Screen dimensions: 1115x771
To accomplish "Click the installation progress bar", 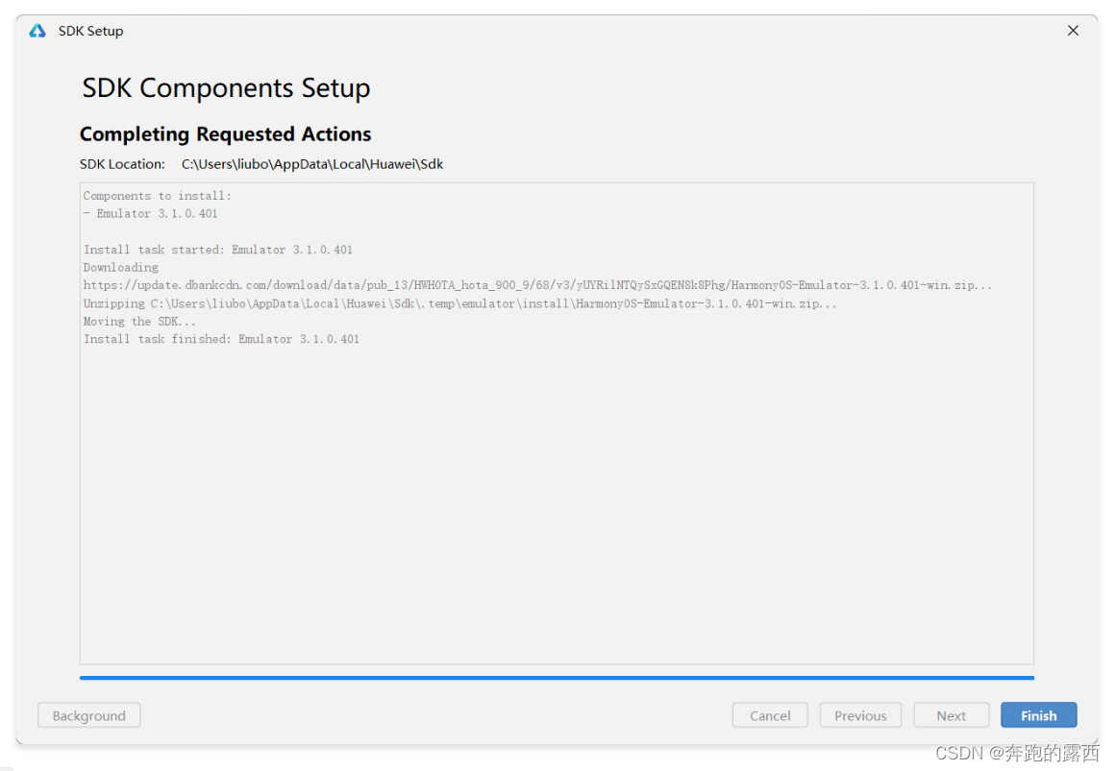I will coord(557,678).
